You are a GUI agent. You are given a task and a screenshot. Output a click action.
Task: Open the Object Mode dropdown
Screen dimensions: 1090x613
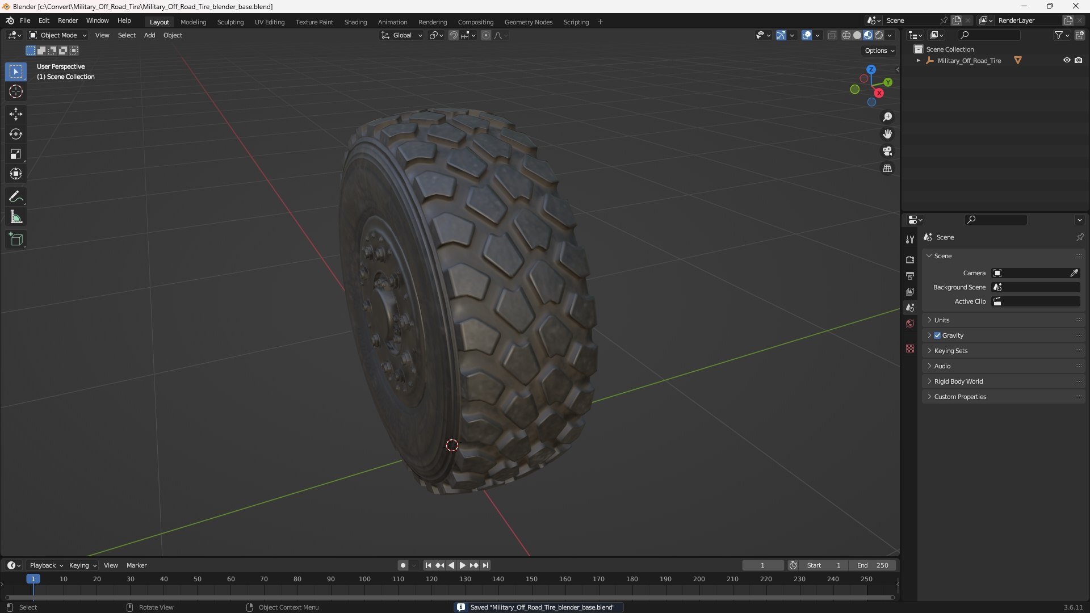pos(58,35)
